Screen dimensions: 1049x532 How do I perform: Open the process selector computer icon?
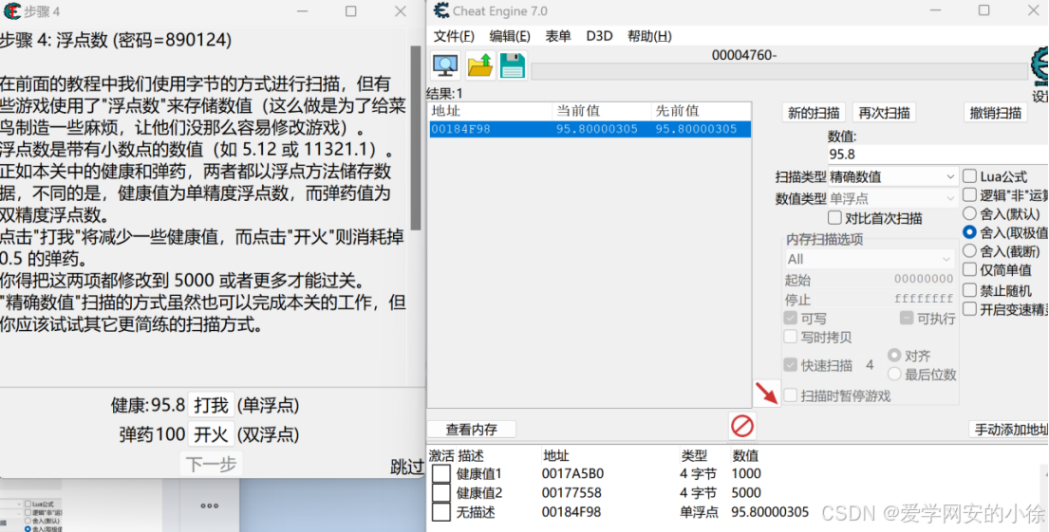(x=445, y=65)
